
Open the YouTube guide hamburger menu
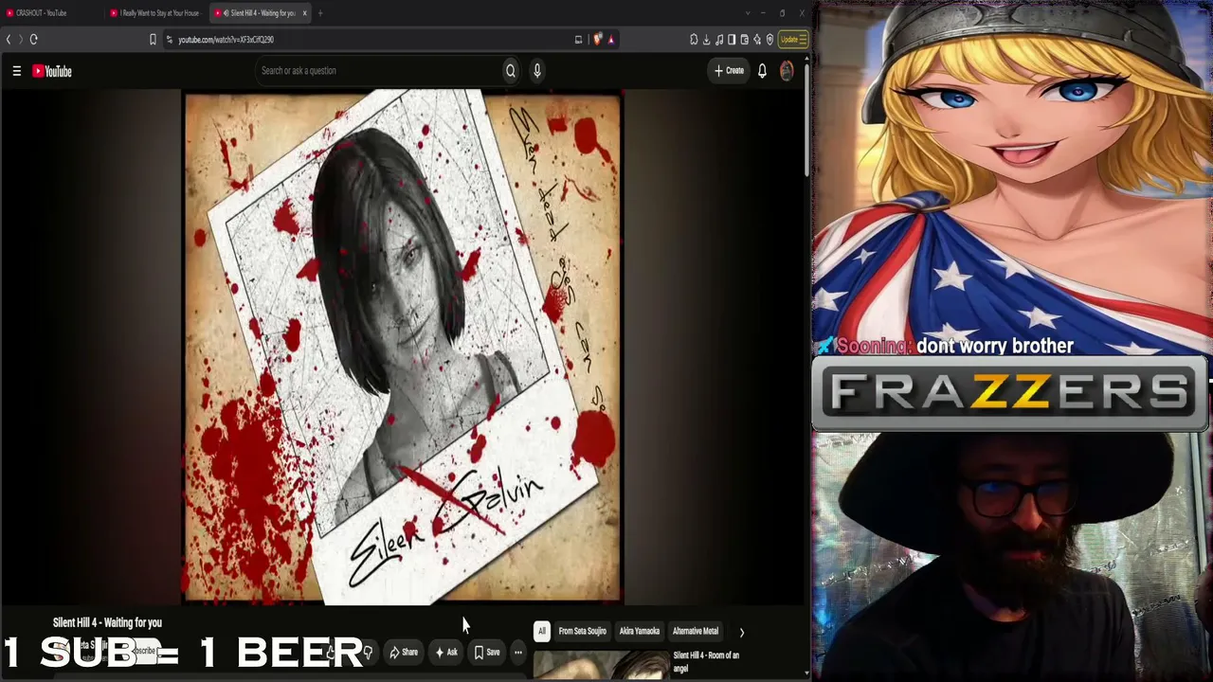[x=16, y=71]
